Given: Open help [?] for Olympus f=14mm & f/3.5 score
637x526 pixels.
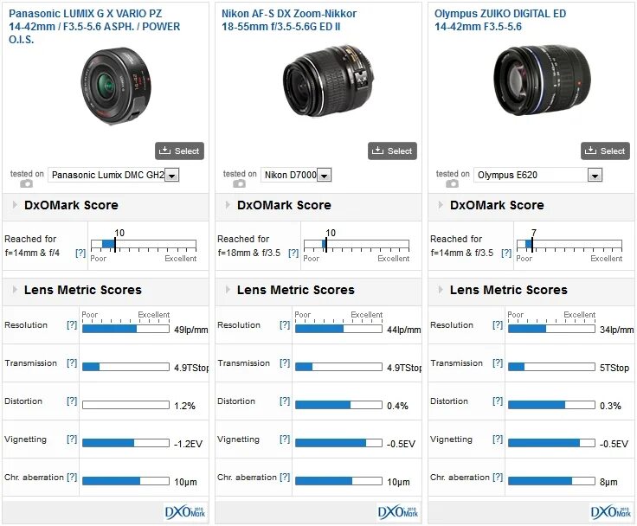Looking at the screenshot, I should pos(506,253).
